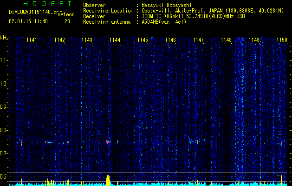
Task: Click the HROFFT title text
Action: pyautogui.click(x=47, y=4)
